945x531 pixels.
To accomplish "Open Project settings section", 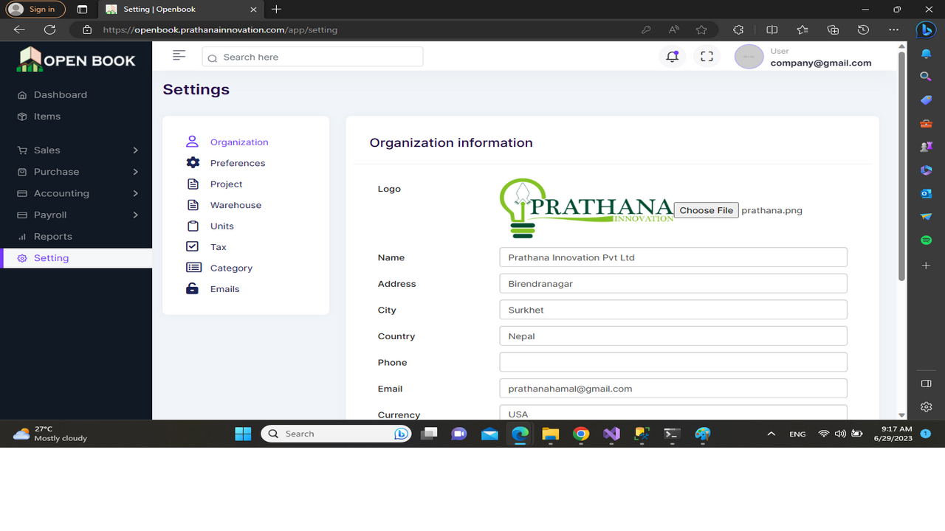I will point(226,184).
